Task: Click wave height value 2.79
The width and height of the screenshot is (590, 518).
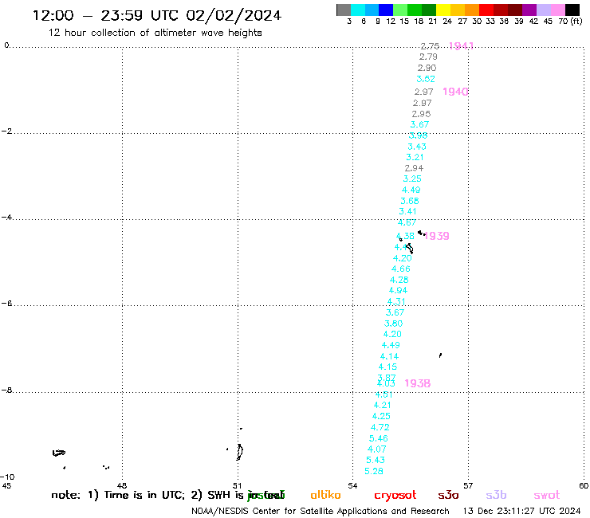Action: pyautogui.click(x=428, y=57)
